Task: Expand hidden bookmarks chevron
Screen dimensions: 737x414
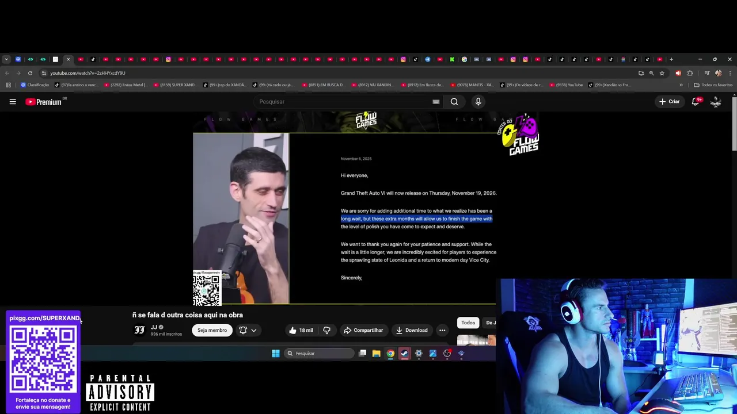Action: click(681, 85)
